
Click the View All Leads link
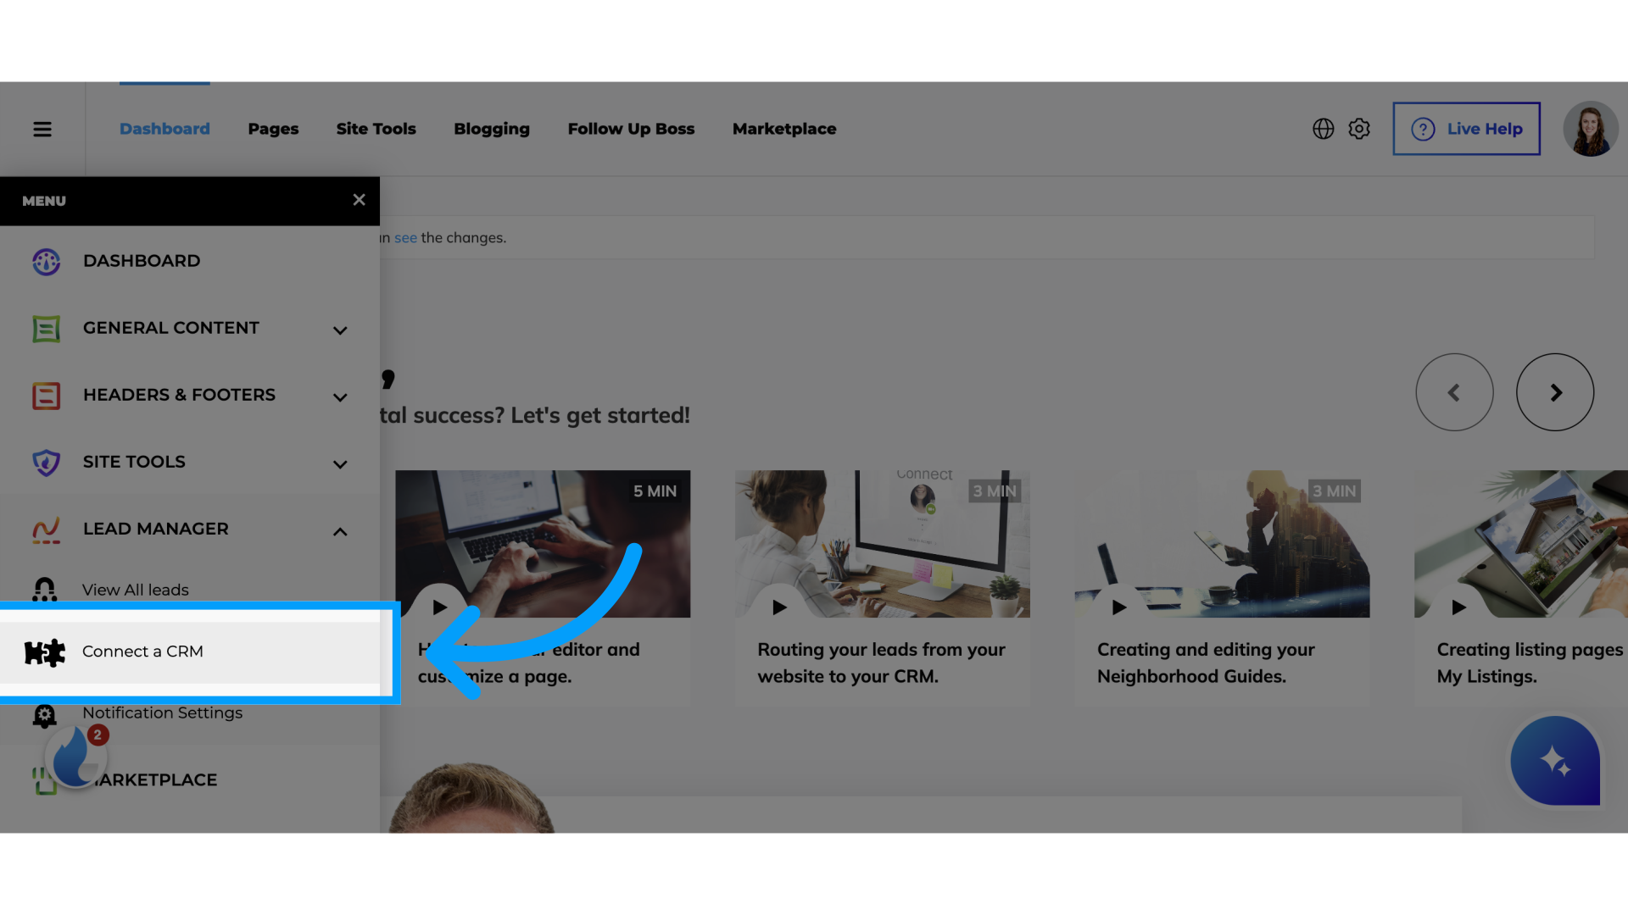[x=136, y=590]
